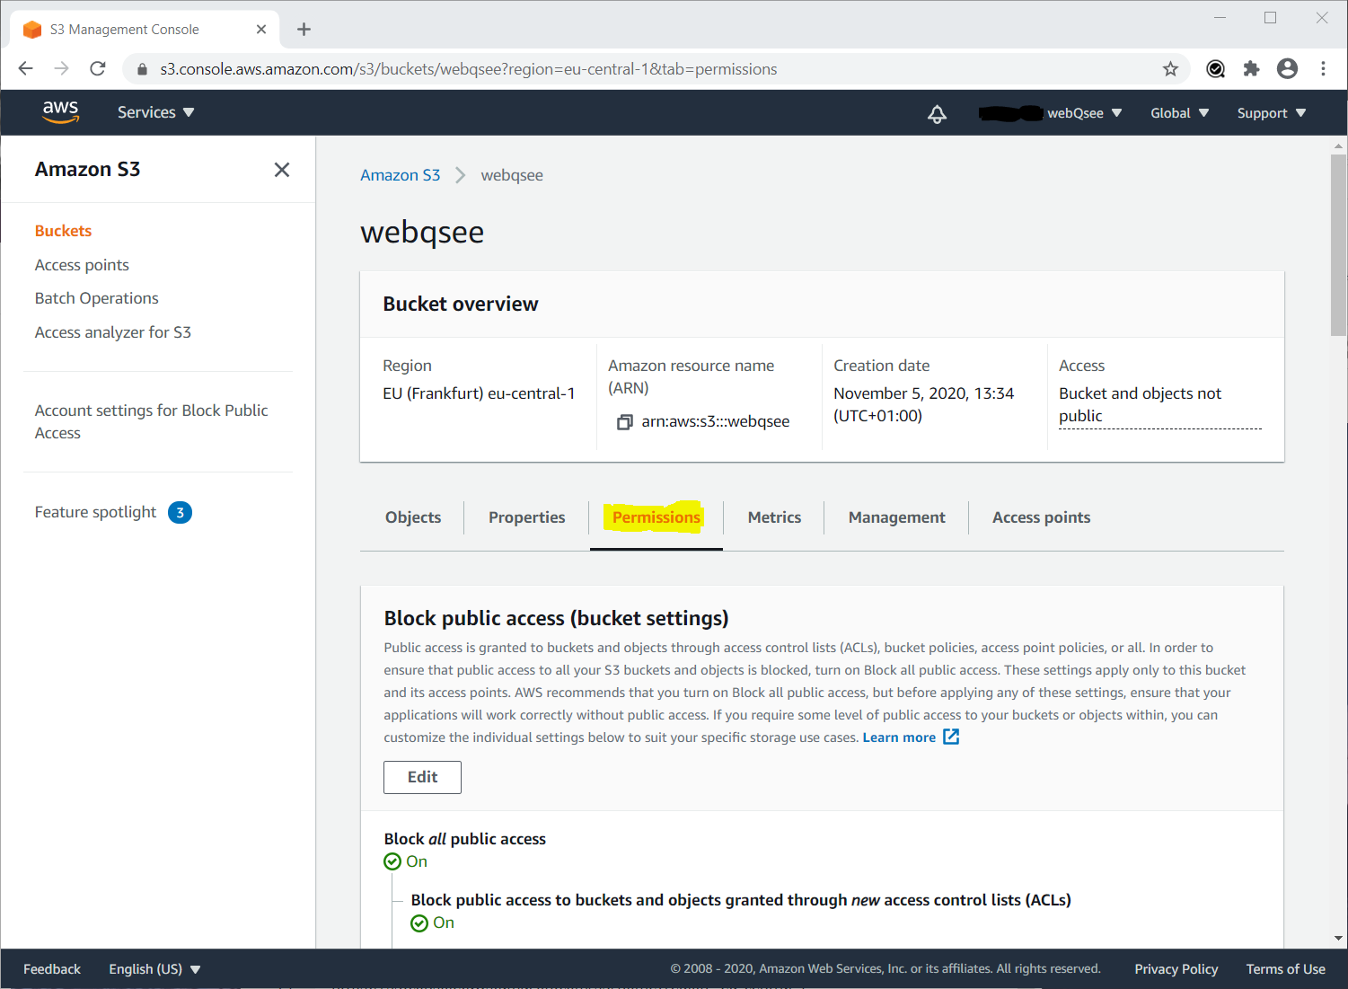This screenshot has height=989, width=1348.
Task: Open Account settings for Block Public Access
Action: [151, 421]
